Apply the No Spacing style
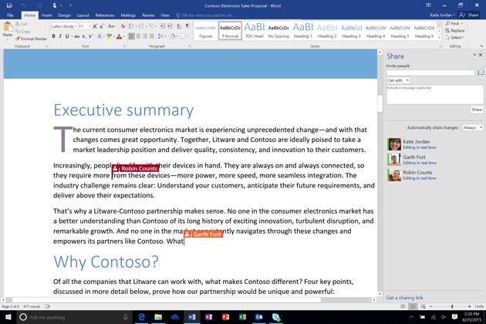Screen dimensions: 486x324 click(x=278, y=30)
